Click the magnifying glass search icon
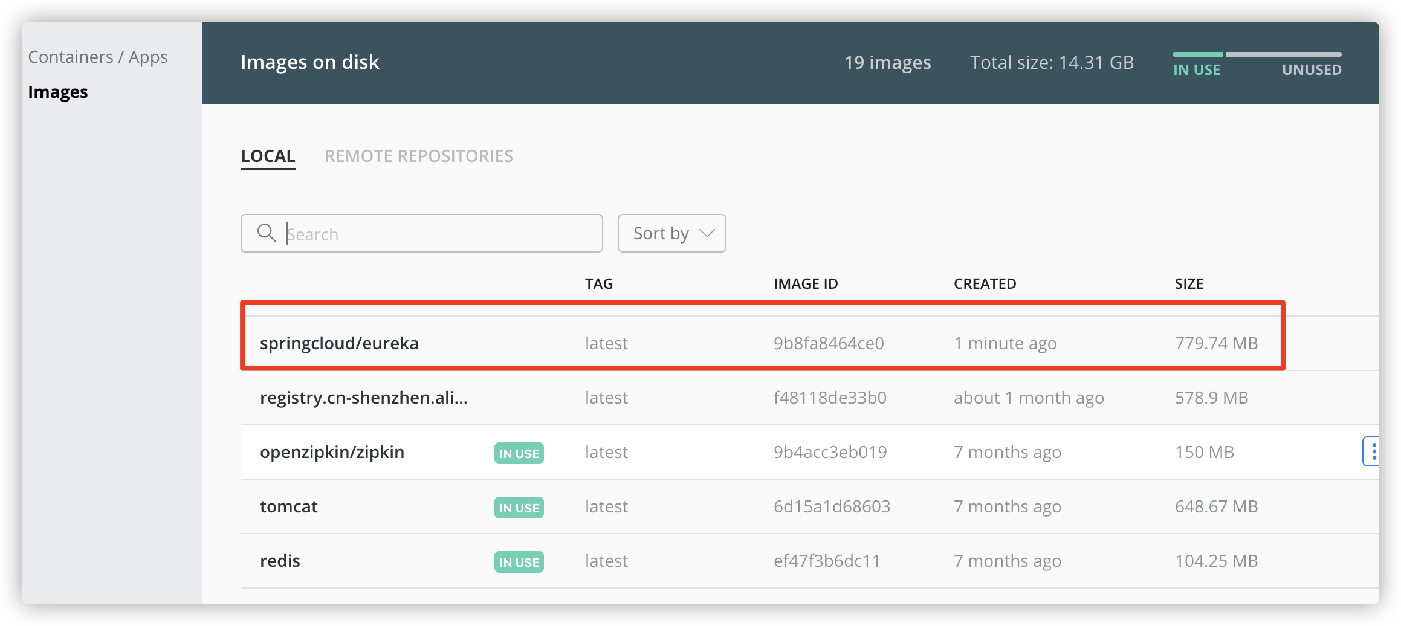The height and width of the screenshot is (626, 1401). [267, 233]
